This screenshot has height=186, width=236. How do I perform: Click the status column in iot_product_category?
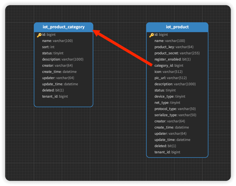click(x=53, y=53)
